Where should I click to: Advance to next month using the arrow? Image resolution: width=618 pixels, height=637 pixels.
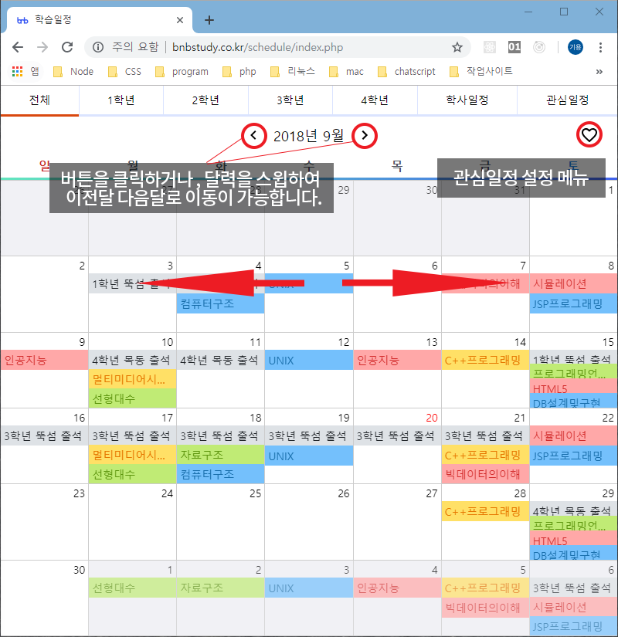pyautogui.click(x=364, y=135)
